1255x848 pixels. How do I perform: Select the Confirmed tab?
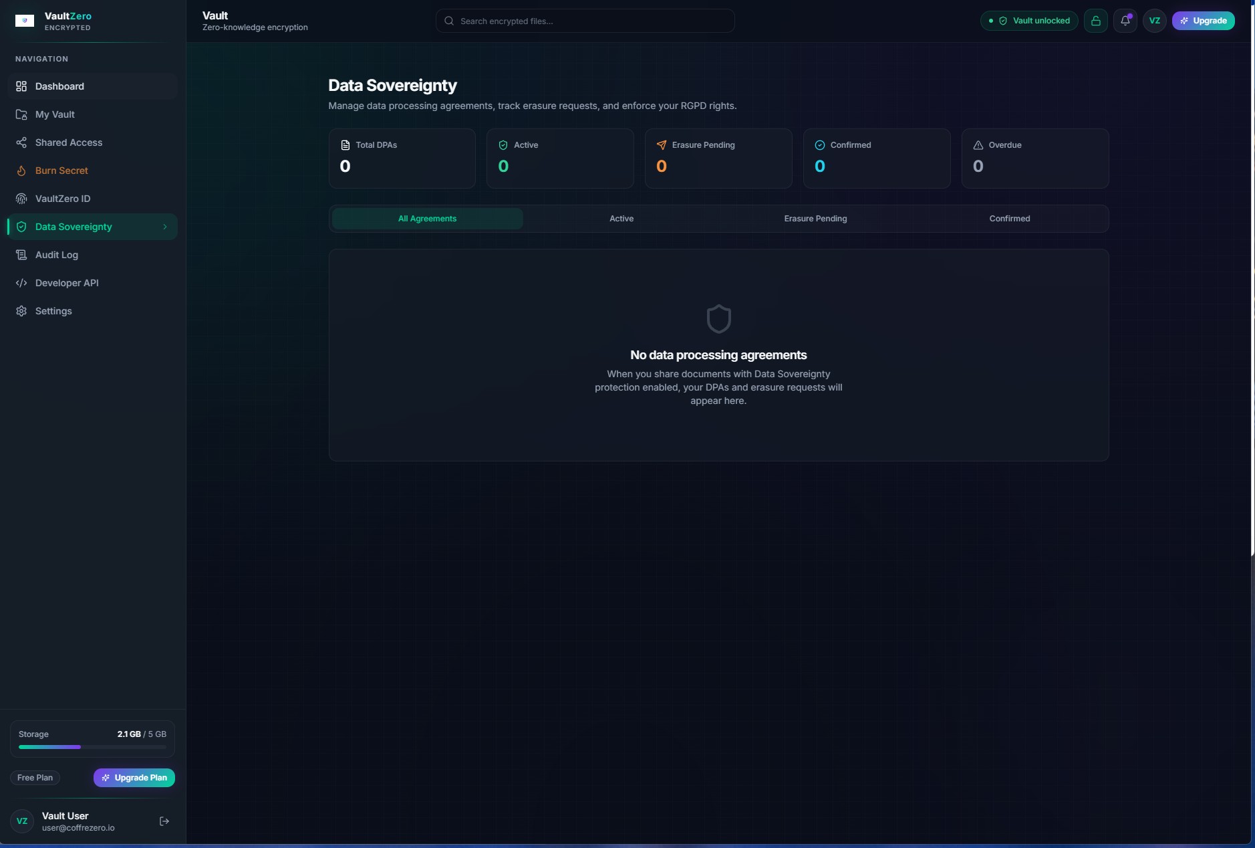1009,219
